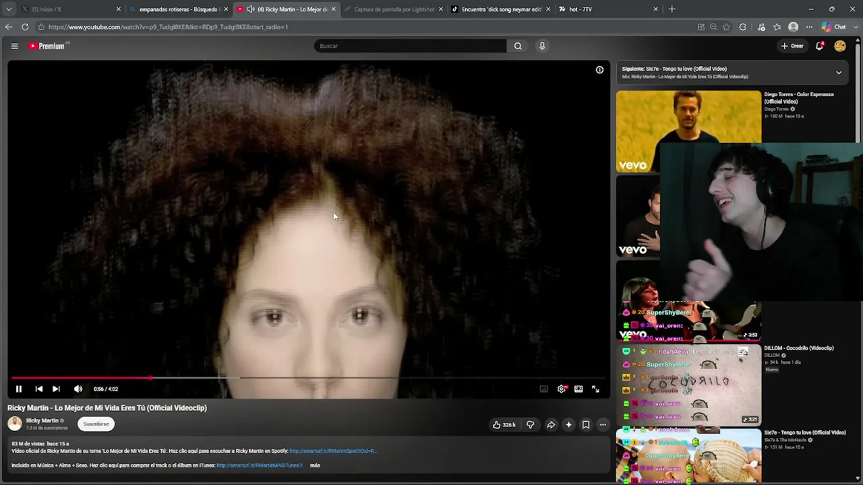
Task: Focus the Buscar search field
Action: [410, 46]
